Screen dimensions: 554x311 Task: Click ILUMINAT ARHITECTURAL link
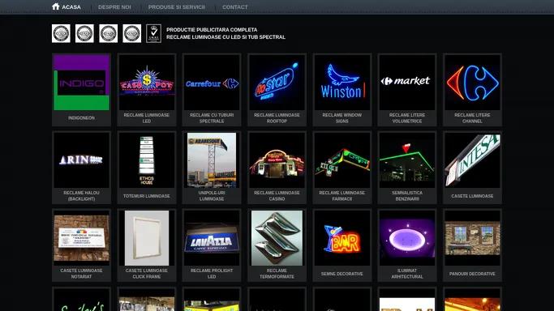point(407,274)
